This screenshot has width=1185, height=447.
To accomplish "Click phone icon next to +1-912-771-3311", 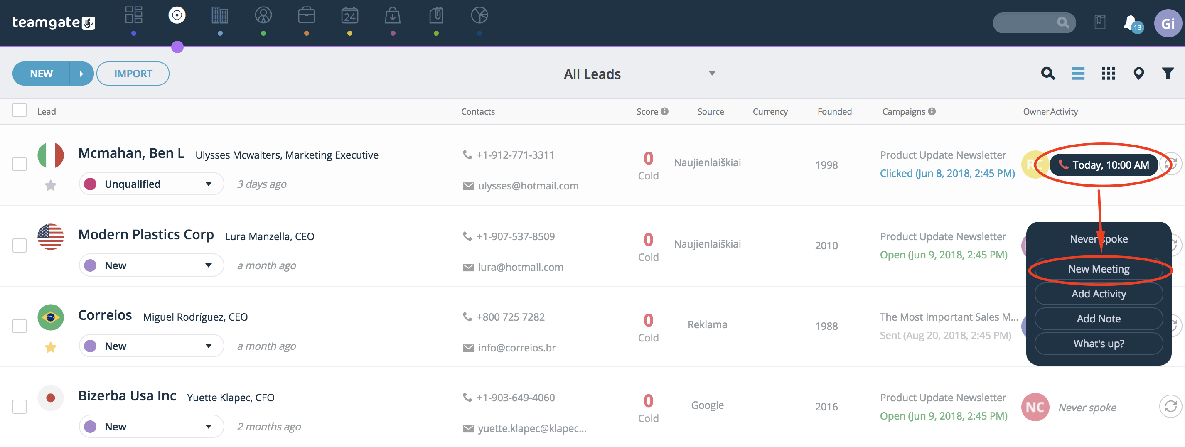I will click(467, 155).
